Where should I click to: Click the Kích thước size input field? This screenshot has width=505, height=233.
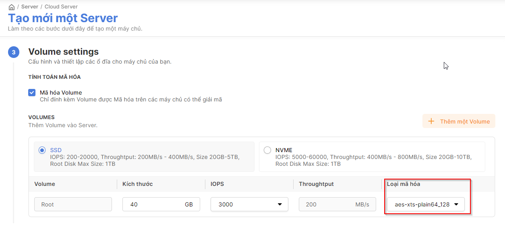click(x=153, y=204)
